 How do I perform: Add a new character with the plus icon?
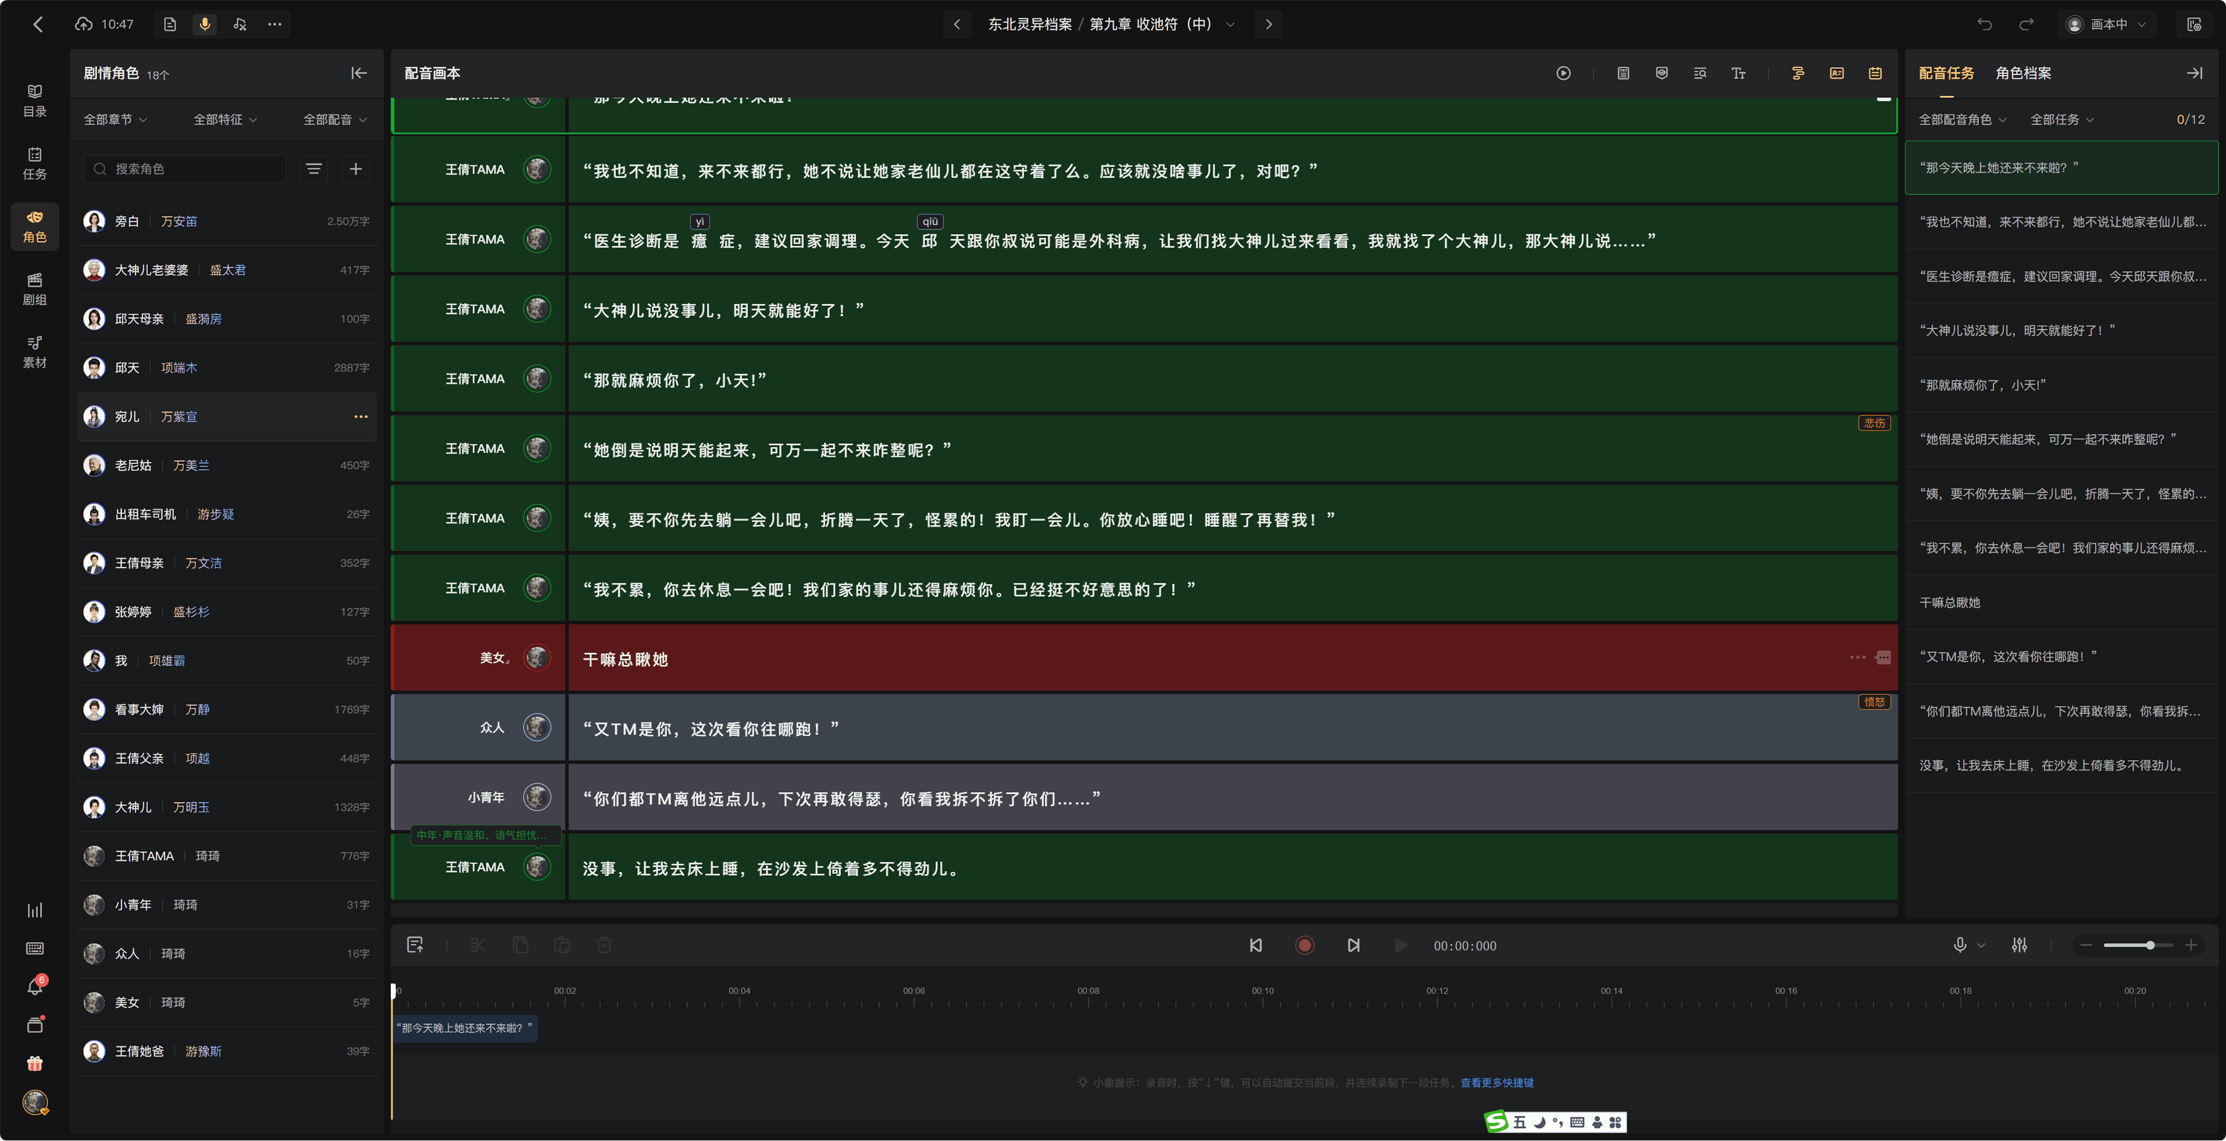[355, 169]
